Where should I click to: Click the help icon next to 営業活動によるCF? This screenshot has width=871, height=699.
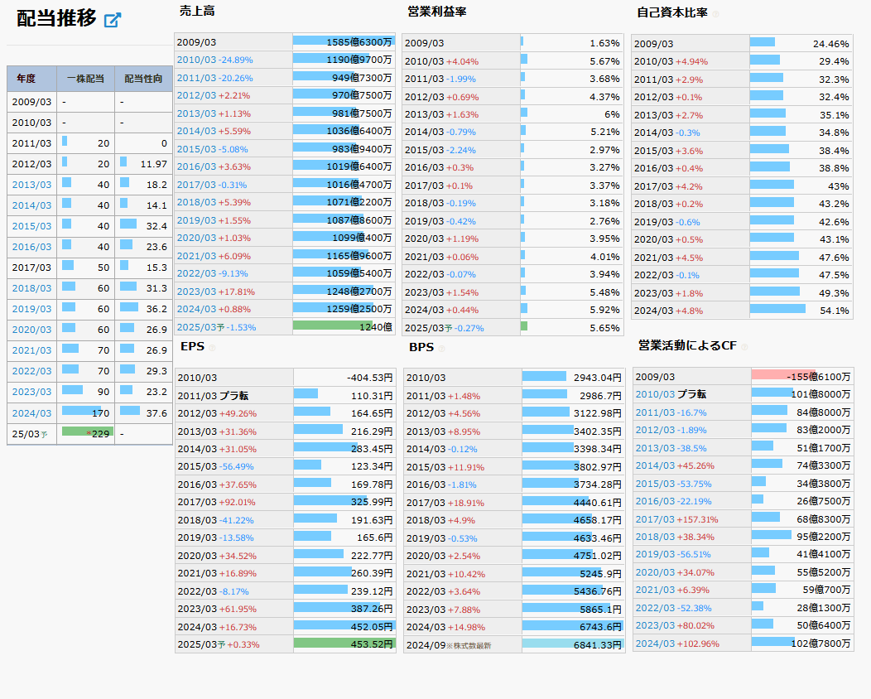[743, 347]
